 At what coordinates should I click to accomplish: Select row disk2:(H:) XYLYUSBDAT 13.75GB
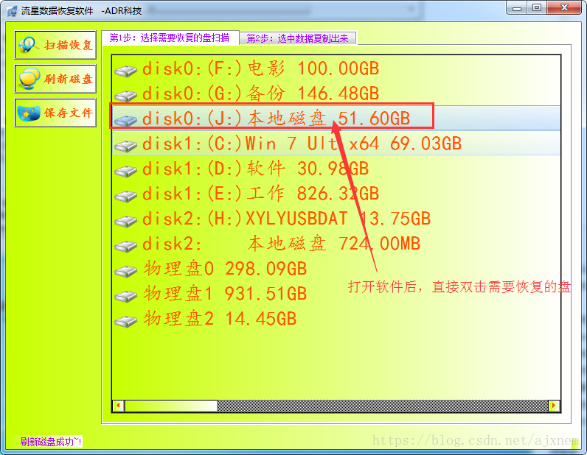click(x=336, y=219)
